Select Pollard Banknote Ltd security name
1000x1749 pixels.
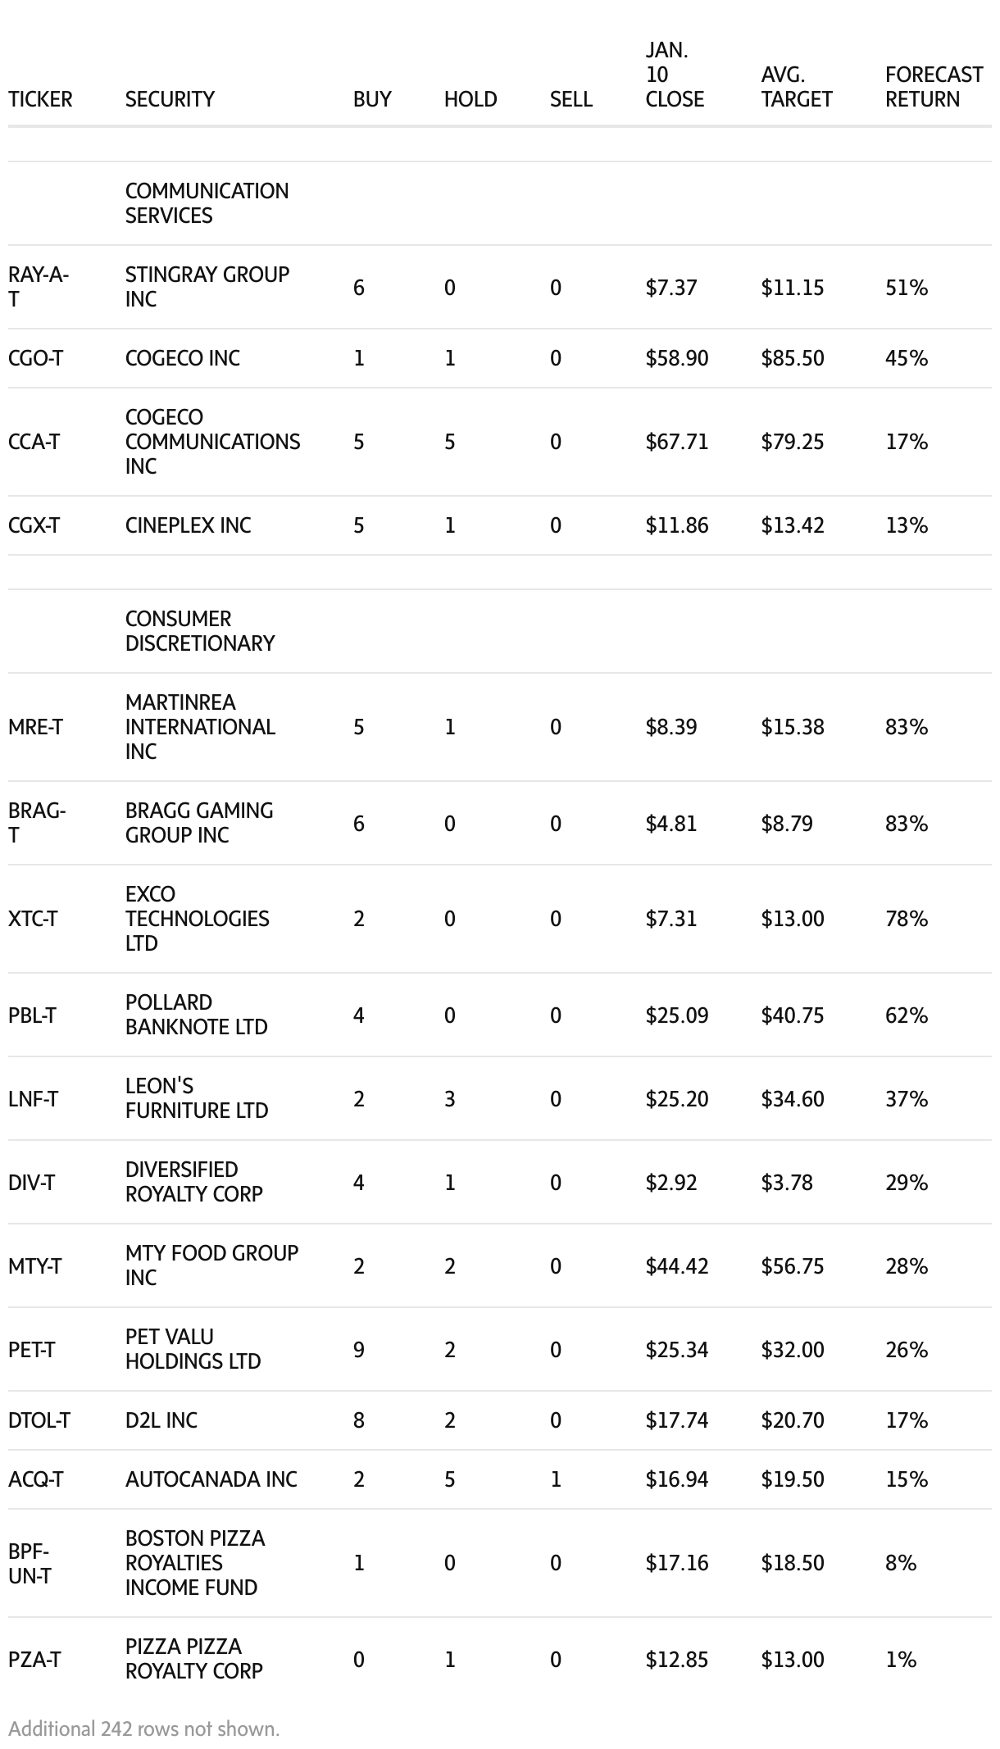tap(196, 1015)
